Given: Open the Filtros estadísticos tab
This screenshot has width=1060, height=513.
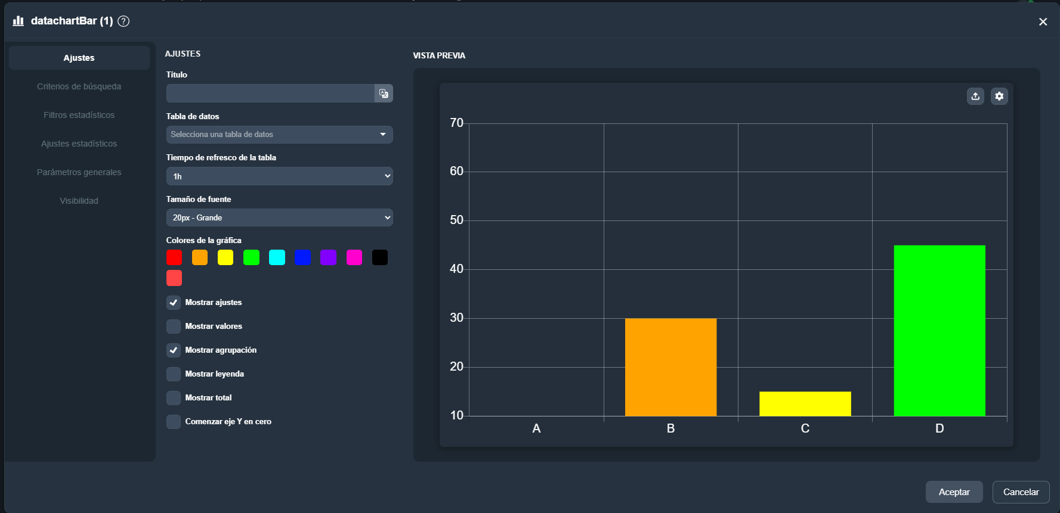Looking at the screenshot, I should (x=79, y=115).
